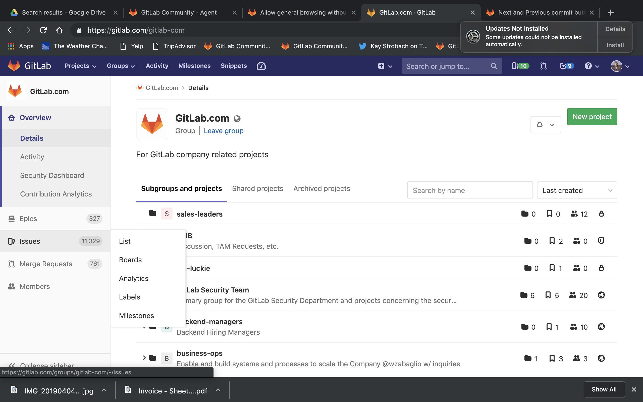Open the help question mark menu

592,66
